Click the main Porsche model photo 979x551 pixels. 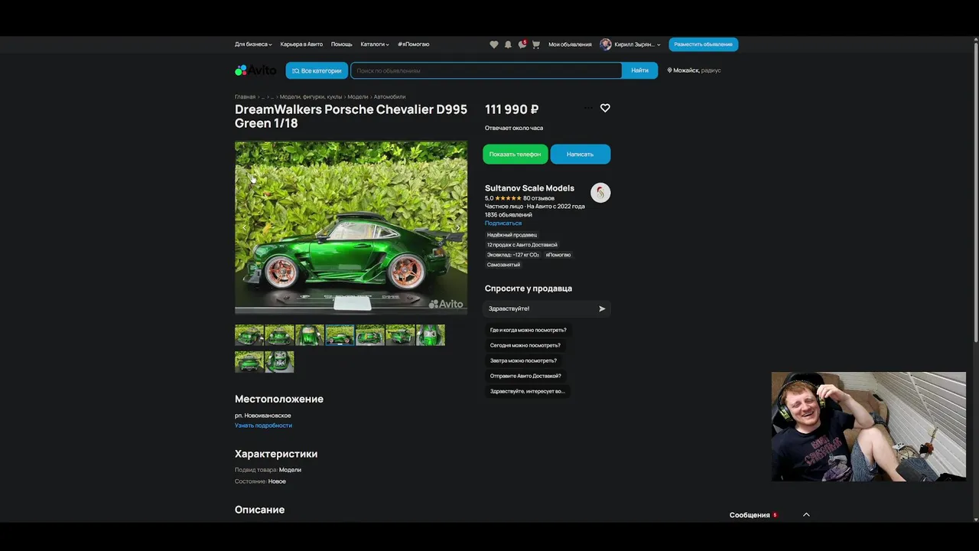point(351,227)
